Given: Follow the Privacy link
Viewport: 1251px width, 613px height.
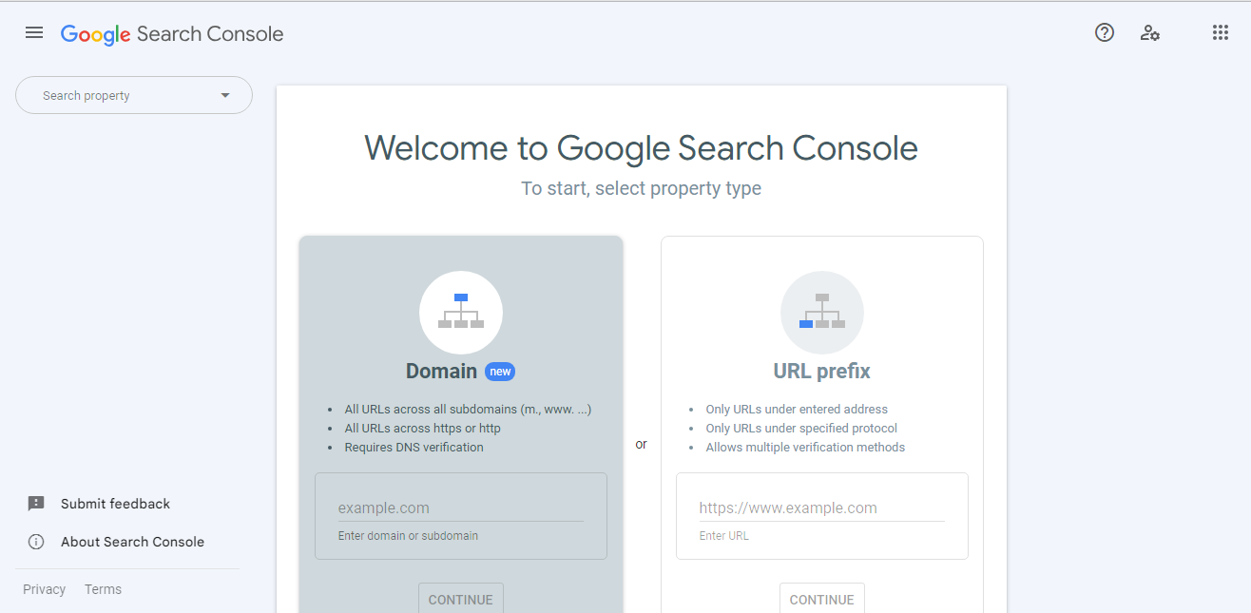Looking at the screenshot, I should click(x=45, y=589).
